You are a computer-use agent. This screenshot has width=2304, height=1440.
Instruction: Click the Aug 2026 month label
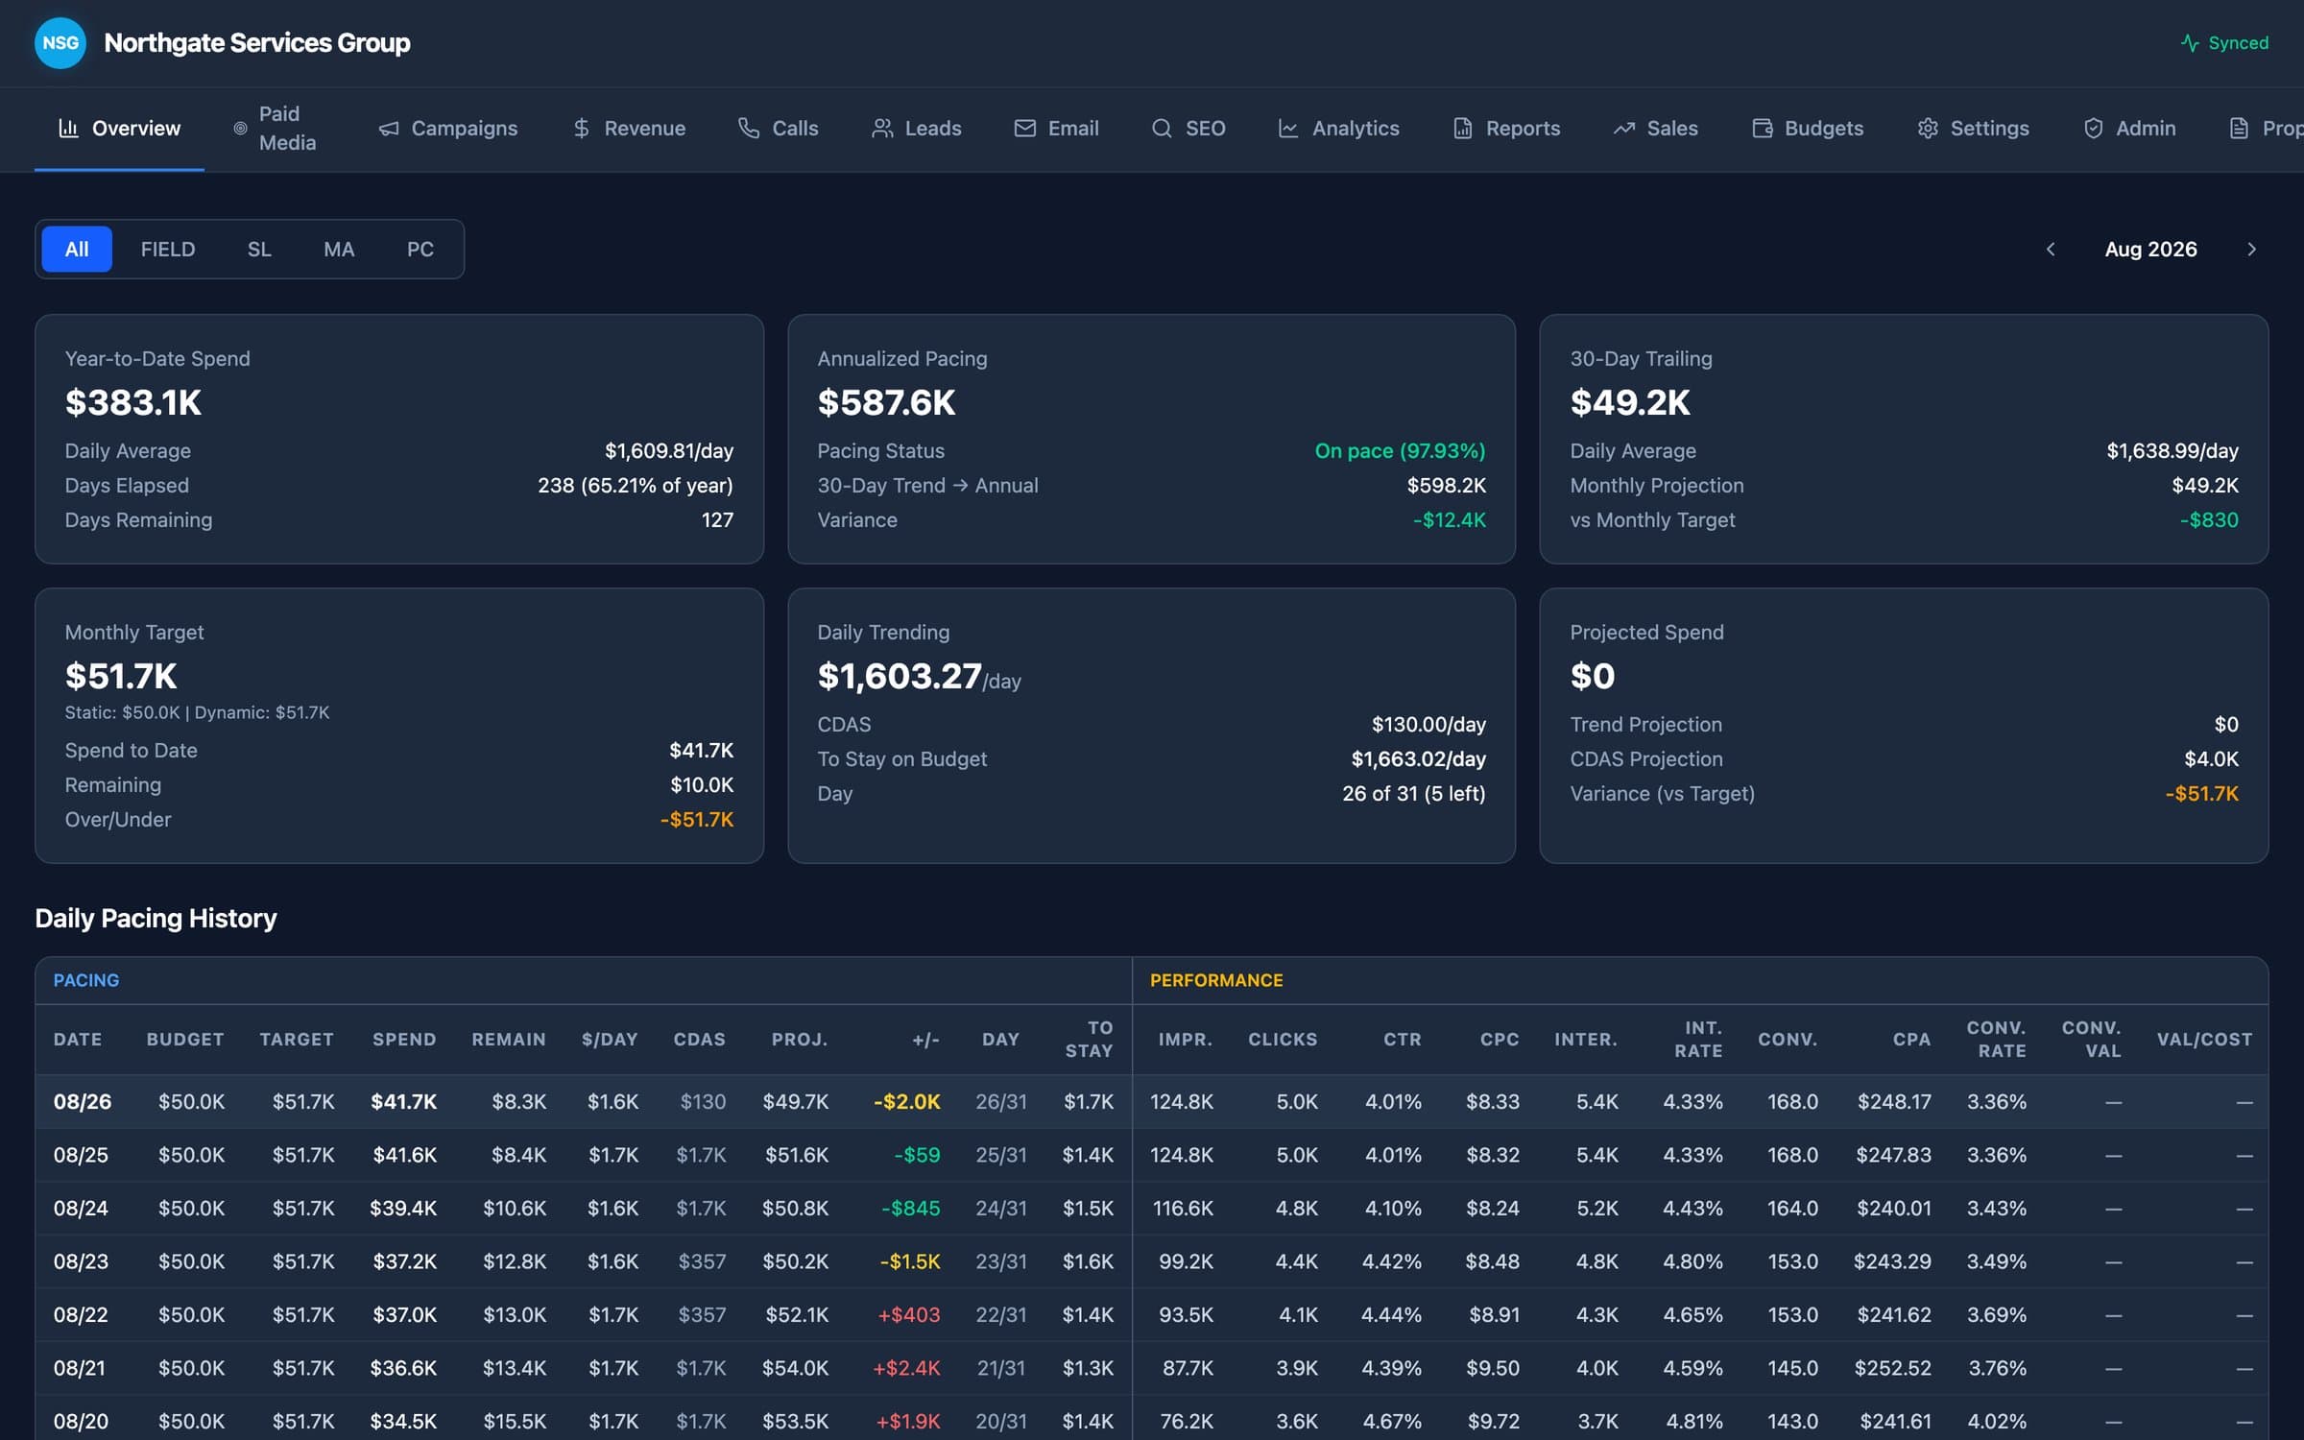pyautogui.click(x=2150, y=250)
